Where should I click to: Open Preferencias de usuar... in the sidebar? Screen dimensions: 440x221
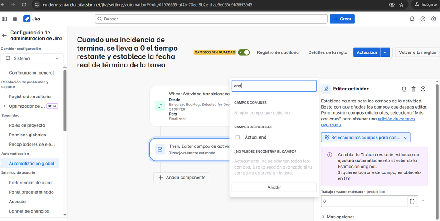coord(33,183)
